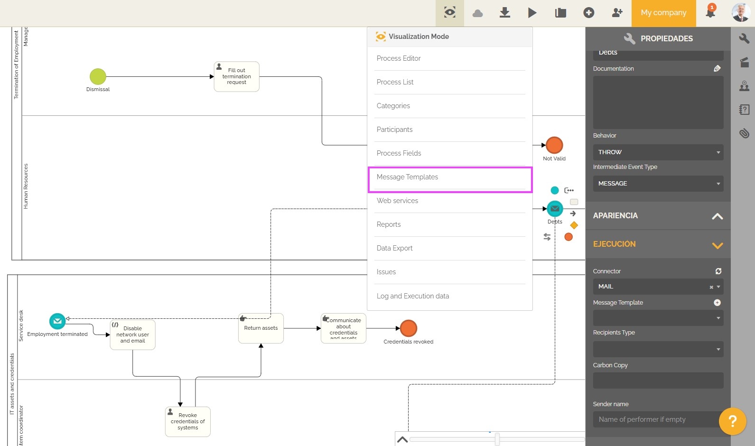755x446 pixels.
Task: Open the visualization mode eye icon
Action: point(449,13)
